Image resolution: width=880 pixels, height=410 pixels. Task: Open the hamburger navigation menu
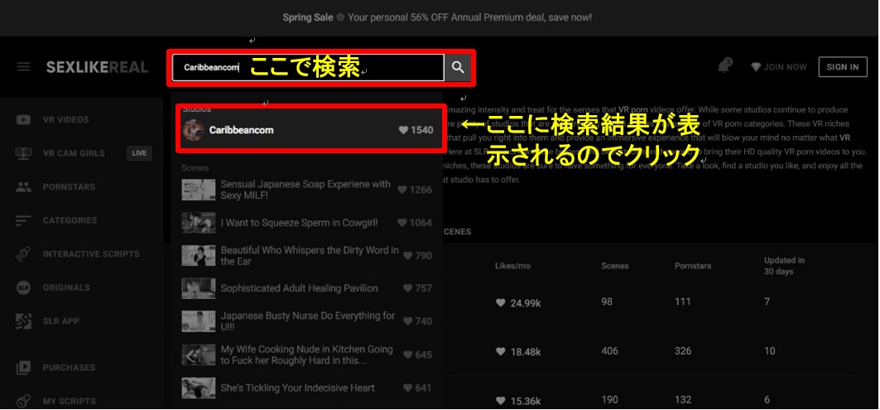[x=23, y=67]
